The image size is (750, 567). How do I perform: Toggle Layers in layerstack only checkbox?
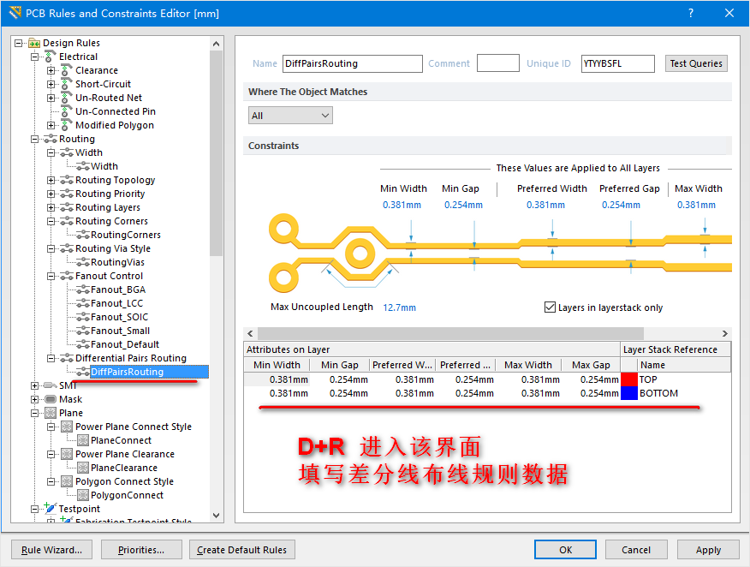[551, 307]
